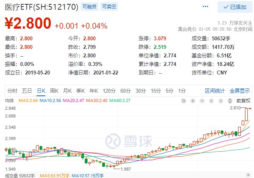Screen dimensions: 254x178
Task: Toggle the MA30:2.40 moving average line
Action: (96, 100)
